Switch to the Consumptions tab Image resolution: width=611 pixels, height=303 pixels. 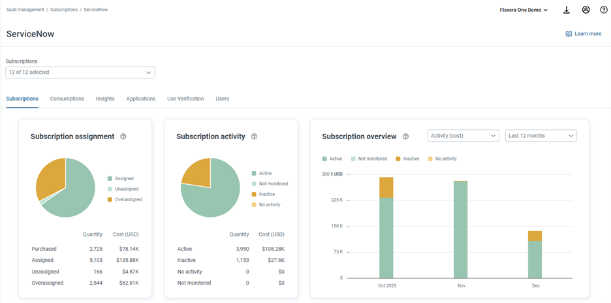(x=67, y=99)
